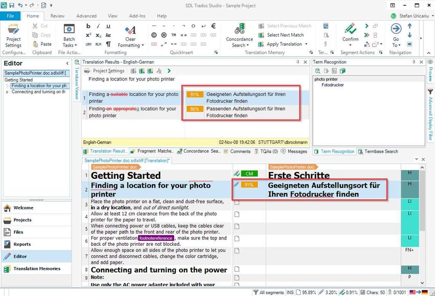Open the Translation Memories view

coord(36,269)
